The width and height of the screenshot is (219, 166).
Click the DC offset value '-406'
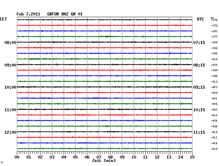214,104
